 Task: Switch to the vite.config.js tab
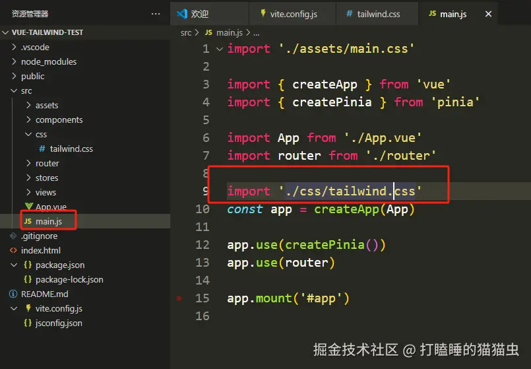tap(293, 14)
